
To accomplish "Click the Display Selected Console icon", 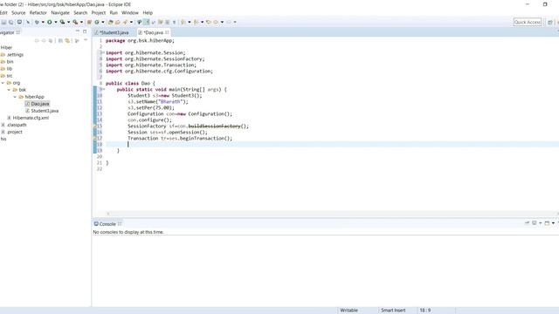I will tap(534, 223).
